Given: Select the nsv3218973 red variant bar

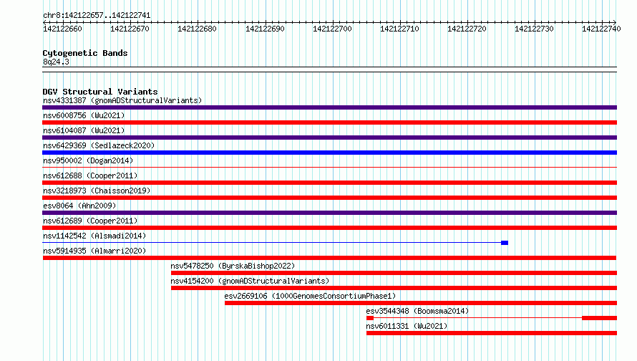Looking at the screenshot, I should (329, 198).
